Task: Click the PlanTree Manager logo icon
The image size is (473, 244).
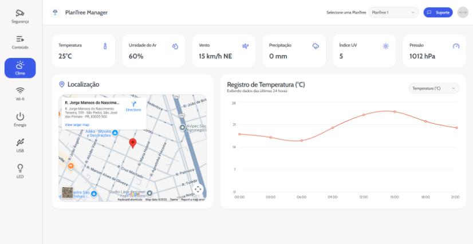Action: pyautogui.click(x=55, y=13)
